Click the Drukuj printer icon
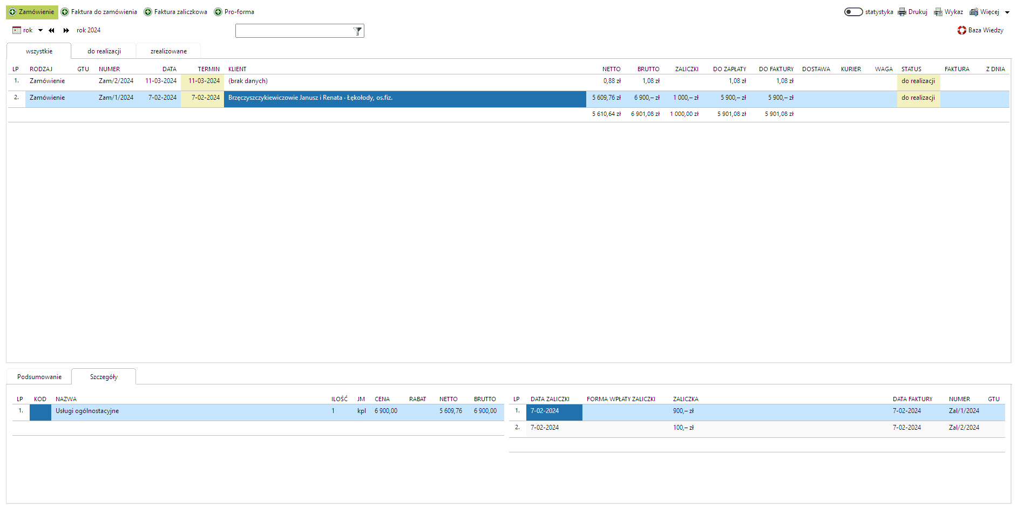Image resolution: width=1017 pixels, height=509 pixels. [x=902, y=12]
